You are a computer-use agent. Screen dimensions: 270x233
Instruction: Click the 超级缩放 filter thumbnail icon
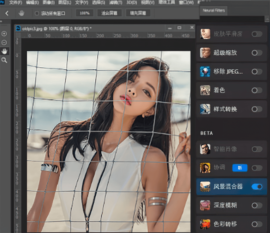(x=205, y=53)
